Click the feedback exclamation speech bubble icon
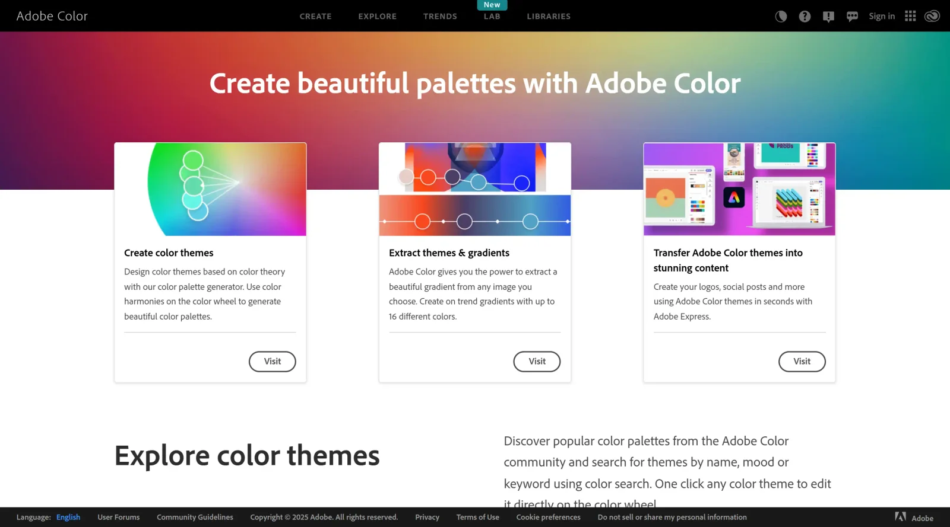This screenshot has width=950, height=527. [x=828, y=17]
